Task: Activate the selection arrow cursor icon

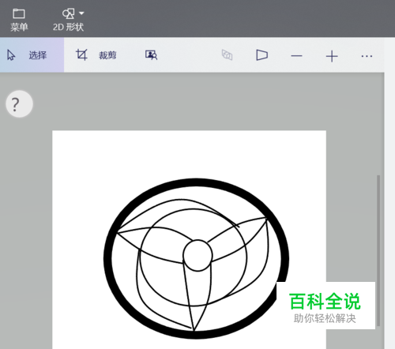Action: click(x=11, y=55)
